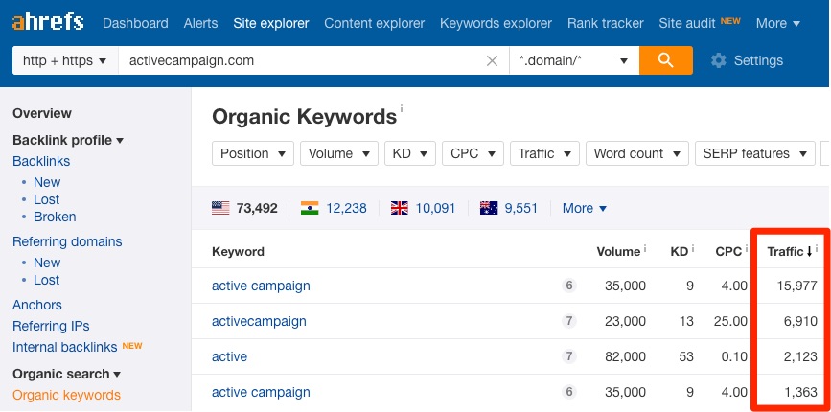Open the KD filter dropdown
Image resolution: width=831 pixels, height=412 pixels.
click(410, 153)
